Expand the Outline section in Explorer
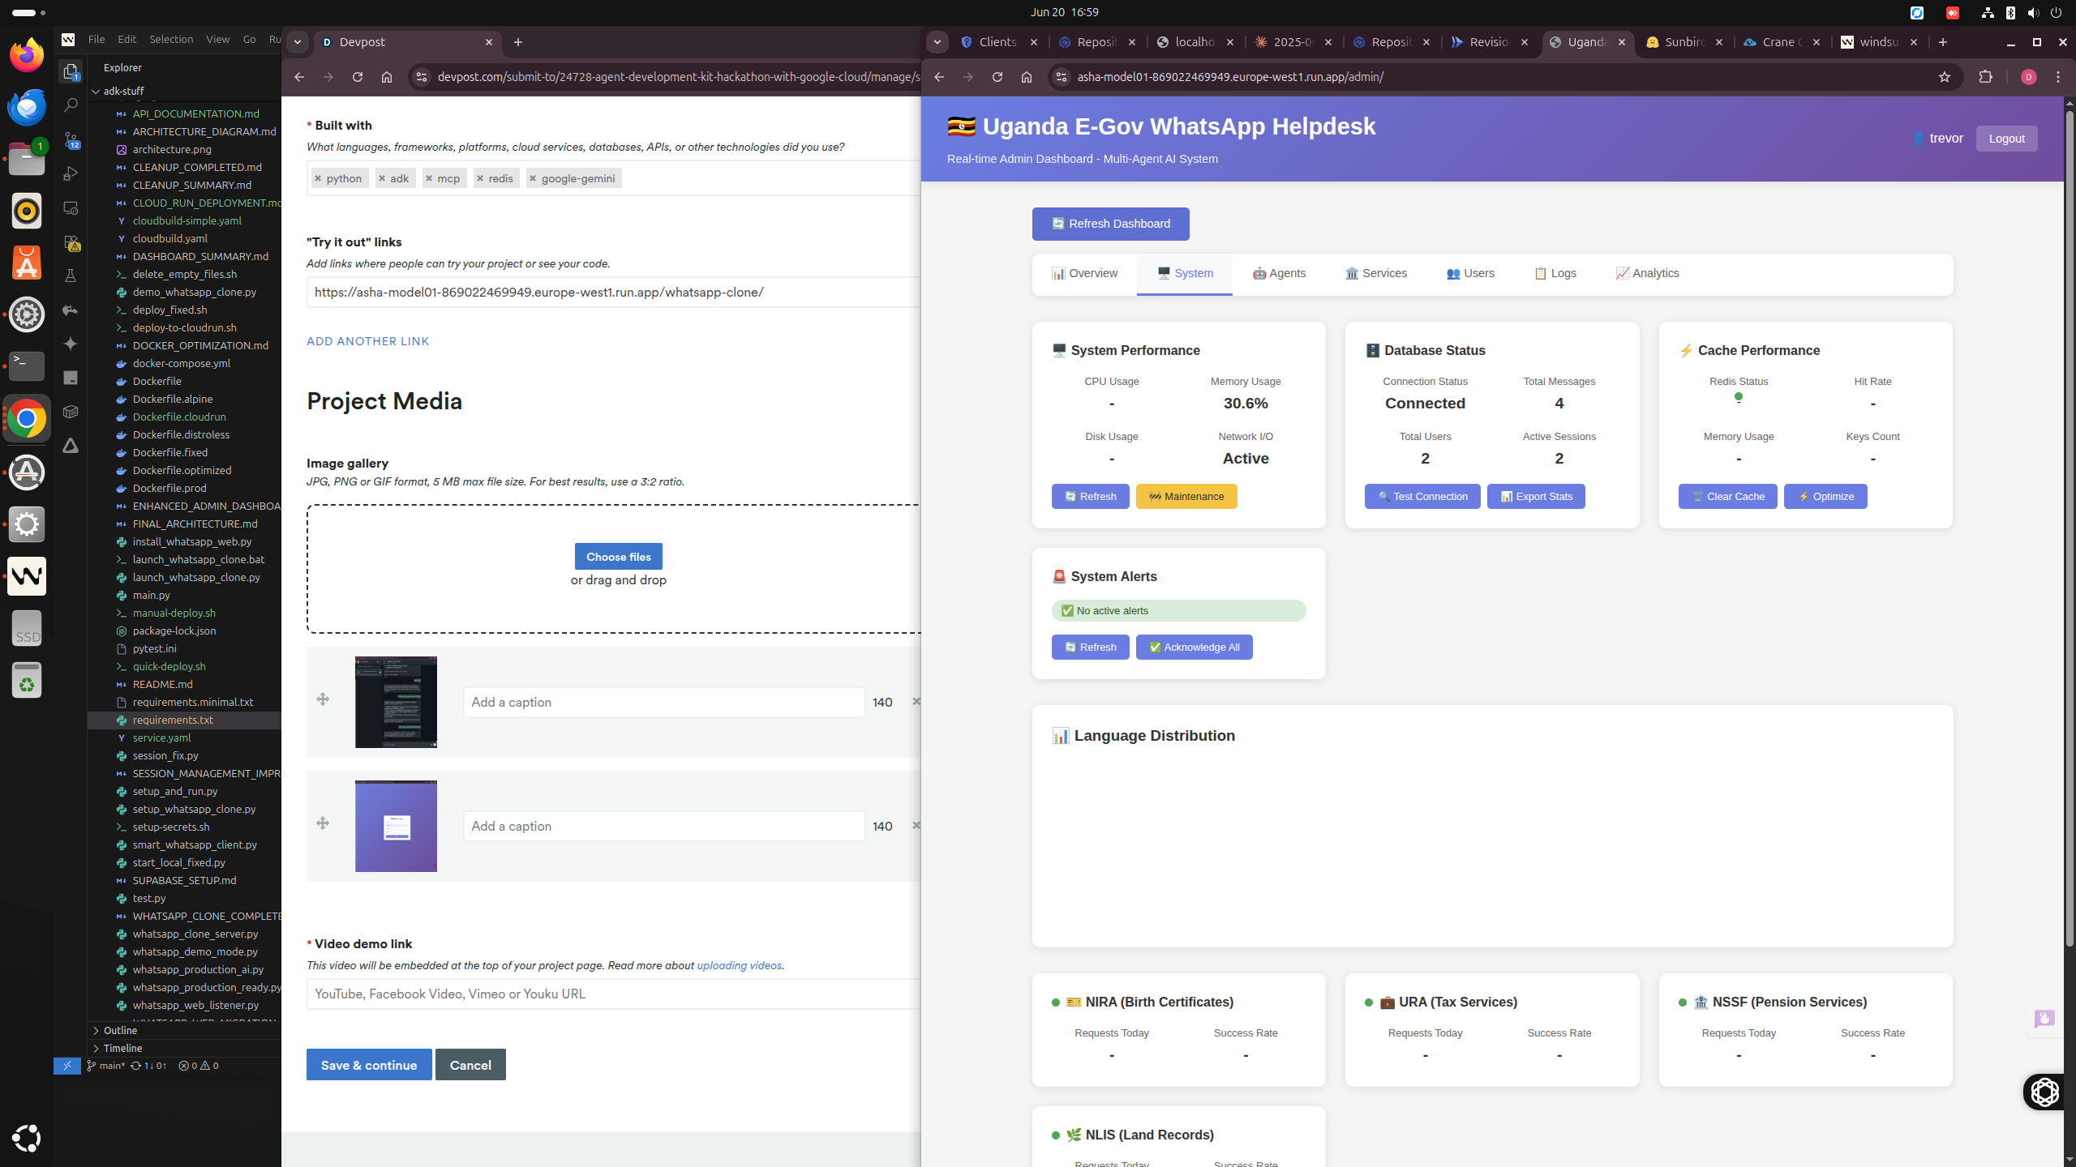The width and height of the screenshot is (2076, 1167). [x=120, y=1030]
